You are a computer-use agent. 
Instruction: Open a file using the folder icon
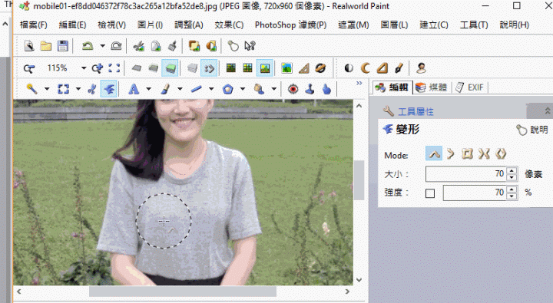[46, 46]
